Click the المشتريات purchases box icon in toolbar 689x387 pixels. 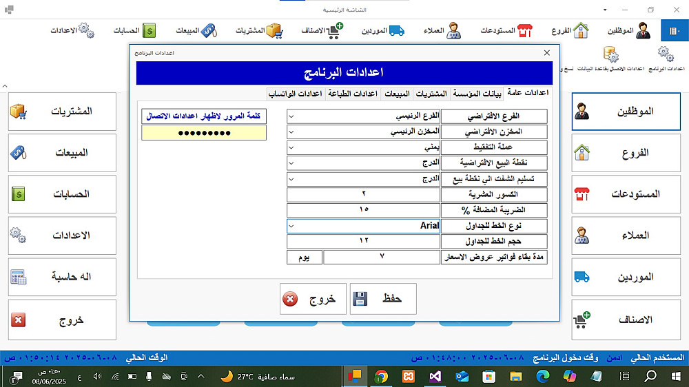pyautogui.click(x=259, y=31)
